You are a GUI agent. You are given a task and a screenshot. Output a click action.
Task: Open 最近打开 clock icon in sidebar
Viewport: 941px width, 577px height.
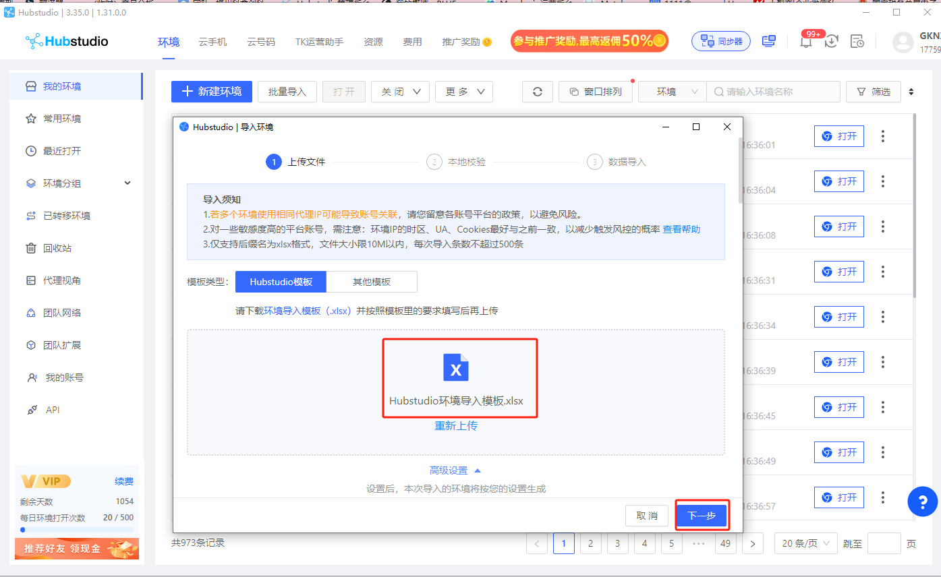click(31, 151)
